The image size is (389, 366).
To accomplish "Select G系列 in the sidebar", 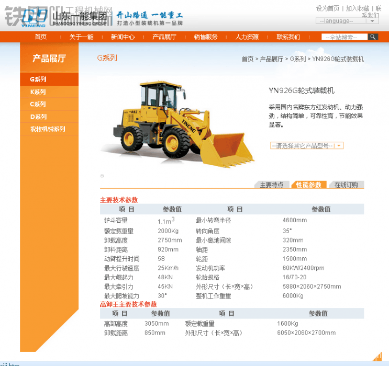I will [x=49, y=79].
